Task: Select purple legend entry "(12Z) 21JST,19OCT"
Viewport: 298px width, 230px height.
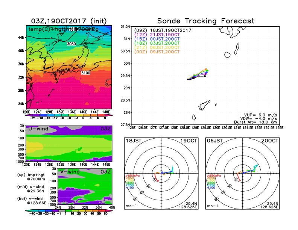Action: click(x=157, y=35)
